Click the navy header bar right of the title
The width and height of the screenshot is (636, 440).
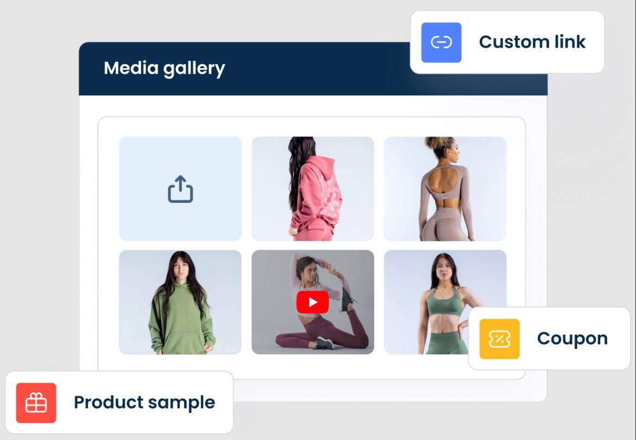[x=316, y=69]
